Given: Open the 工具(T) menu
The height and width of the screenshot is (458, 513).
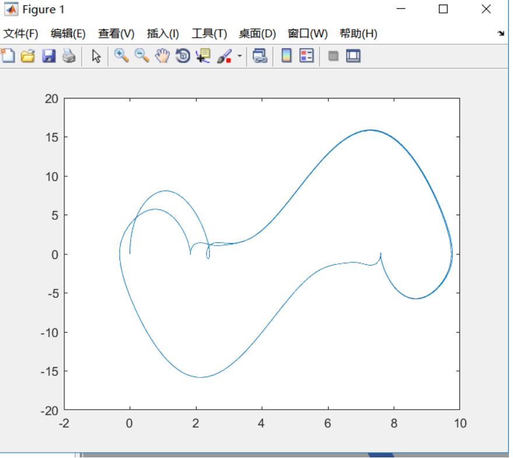Looking at the screenshot, I should coord(209,34).
